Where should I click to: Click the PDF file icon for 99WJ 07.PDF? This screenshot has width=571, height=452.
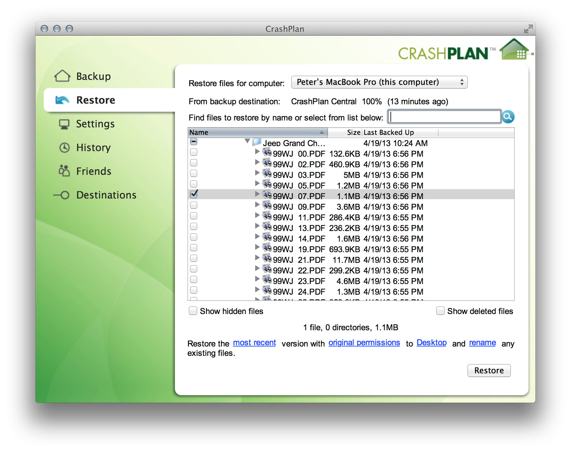pyautogui.click(x=267, y=194)
